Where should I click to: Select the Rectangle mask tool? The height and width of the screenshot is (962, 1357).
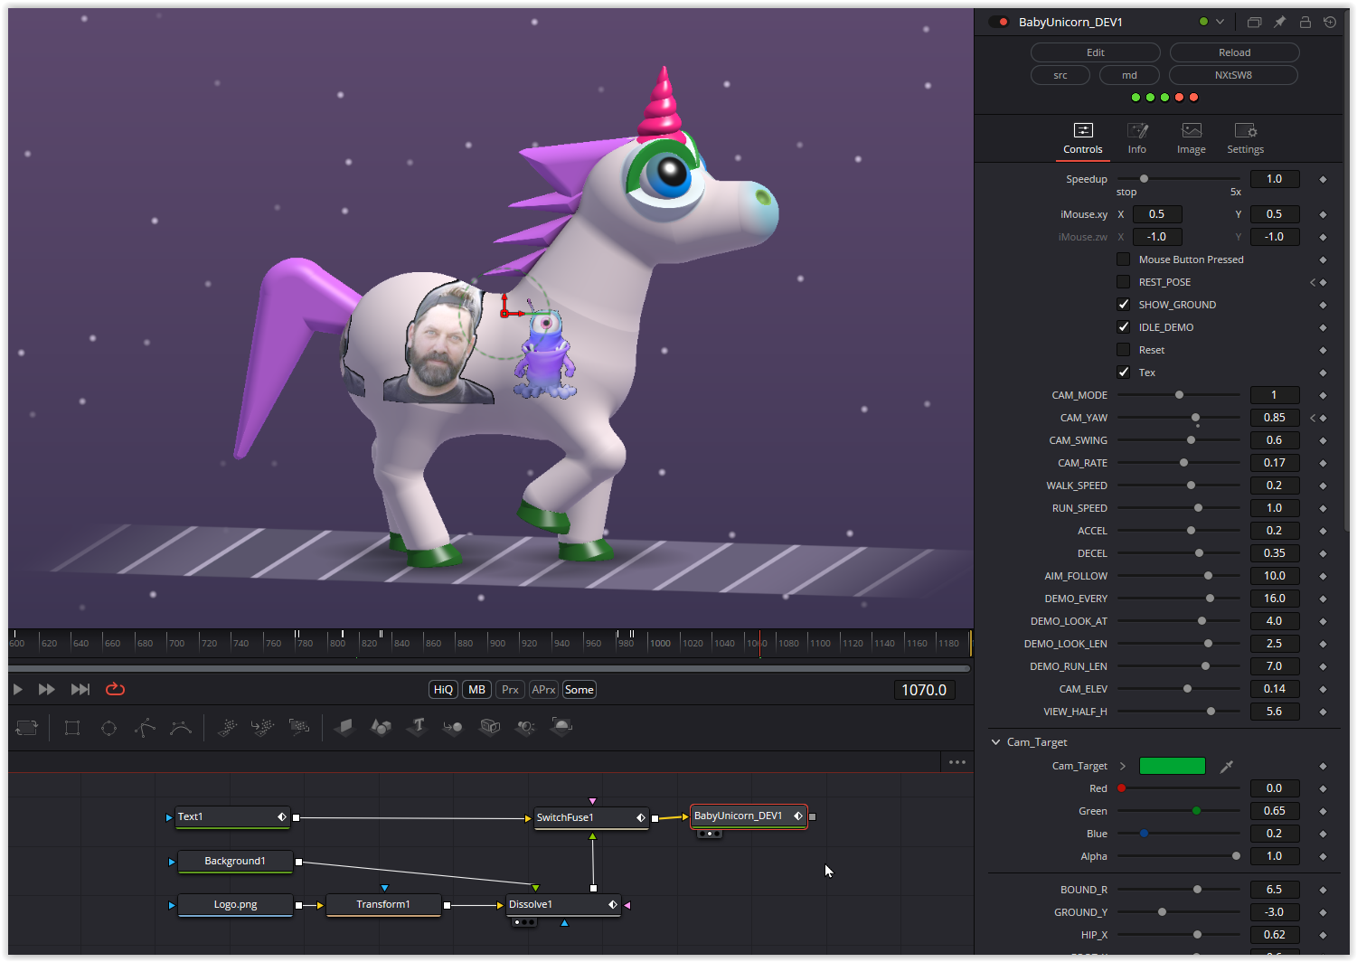pyautogui.click(x=72, y=728)
